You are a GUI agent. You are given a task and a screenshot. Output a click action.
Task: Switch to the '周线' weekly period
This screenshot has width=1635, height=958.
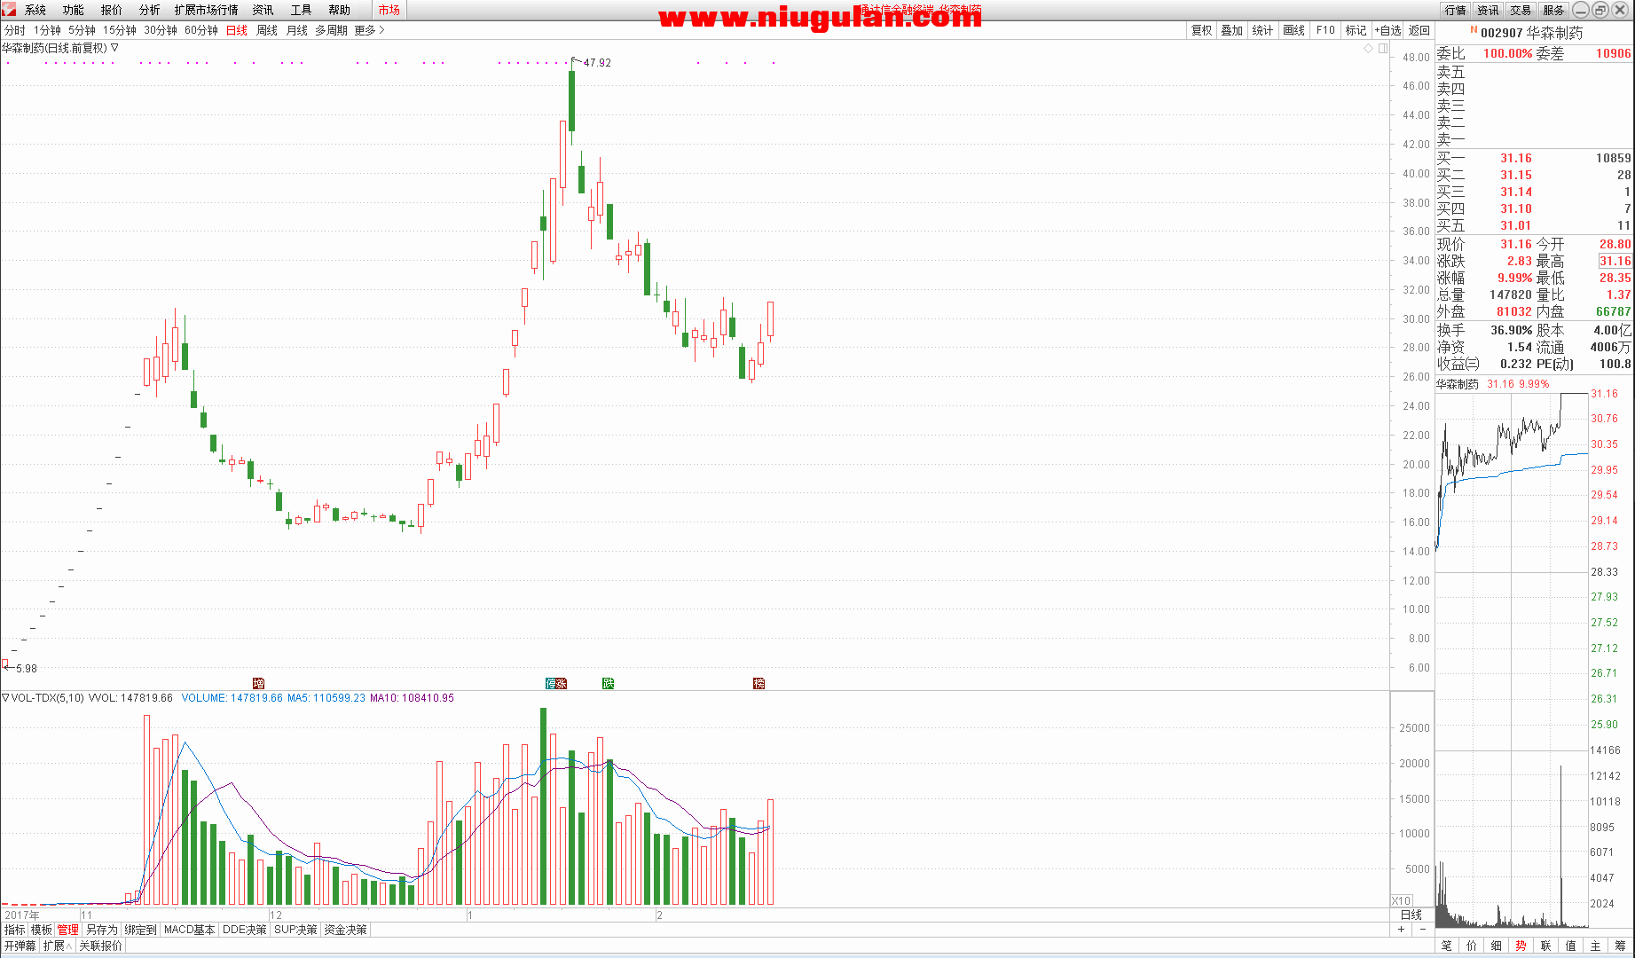[267, 30]
